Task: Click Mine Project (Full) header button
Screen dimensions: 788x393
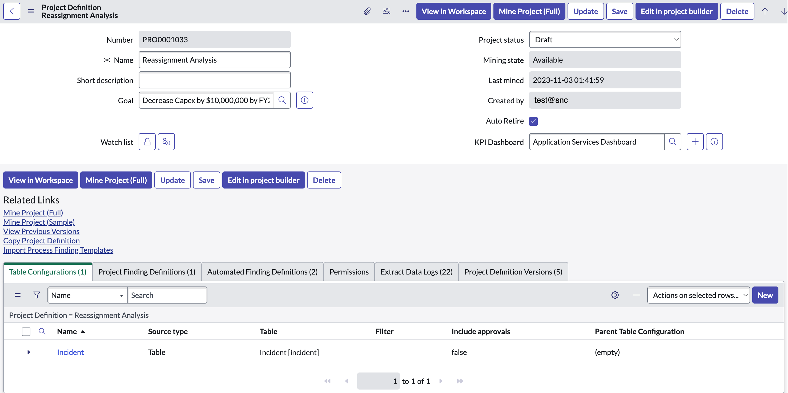Action: [529, 11]
